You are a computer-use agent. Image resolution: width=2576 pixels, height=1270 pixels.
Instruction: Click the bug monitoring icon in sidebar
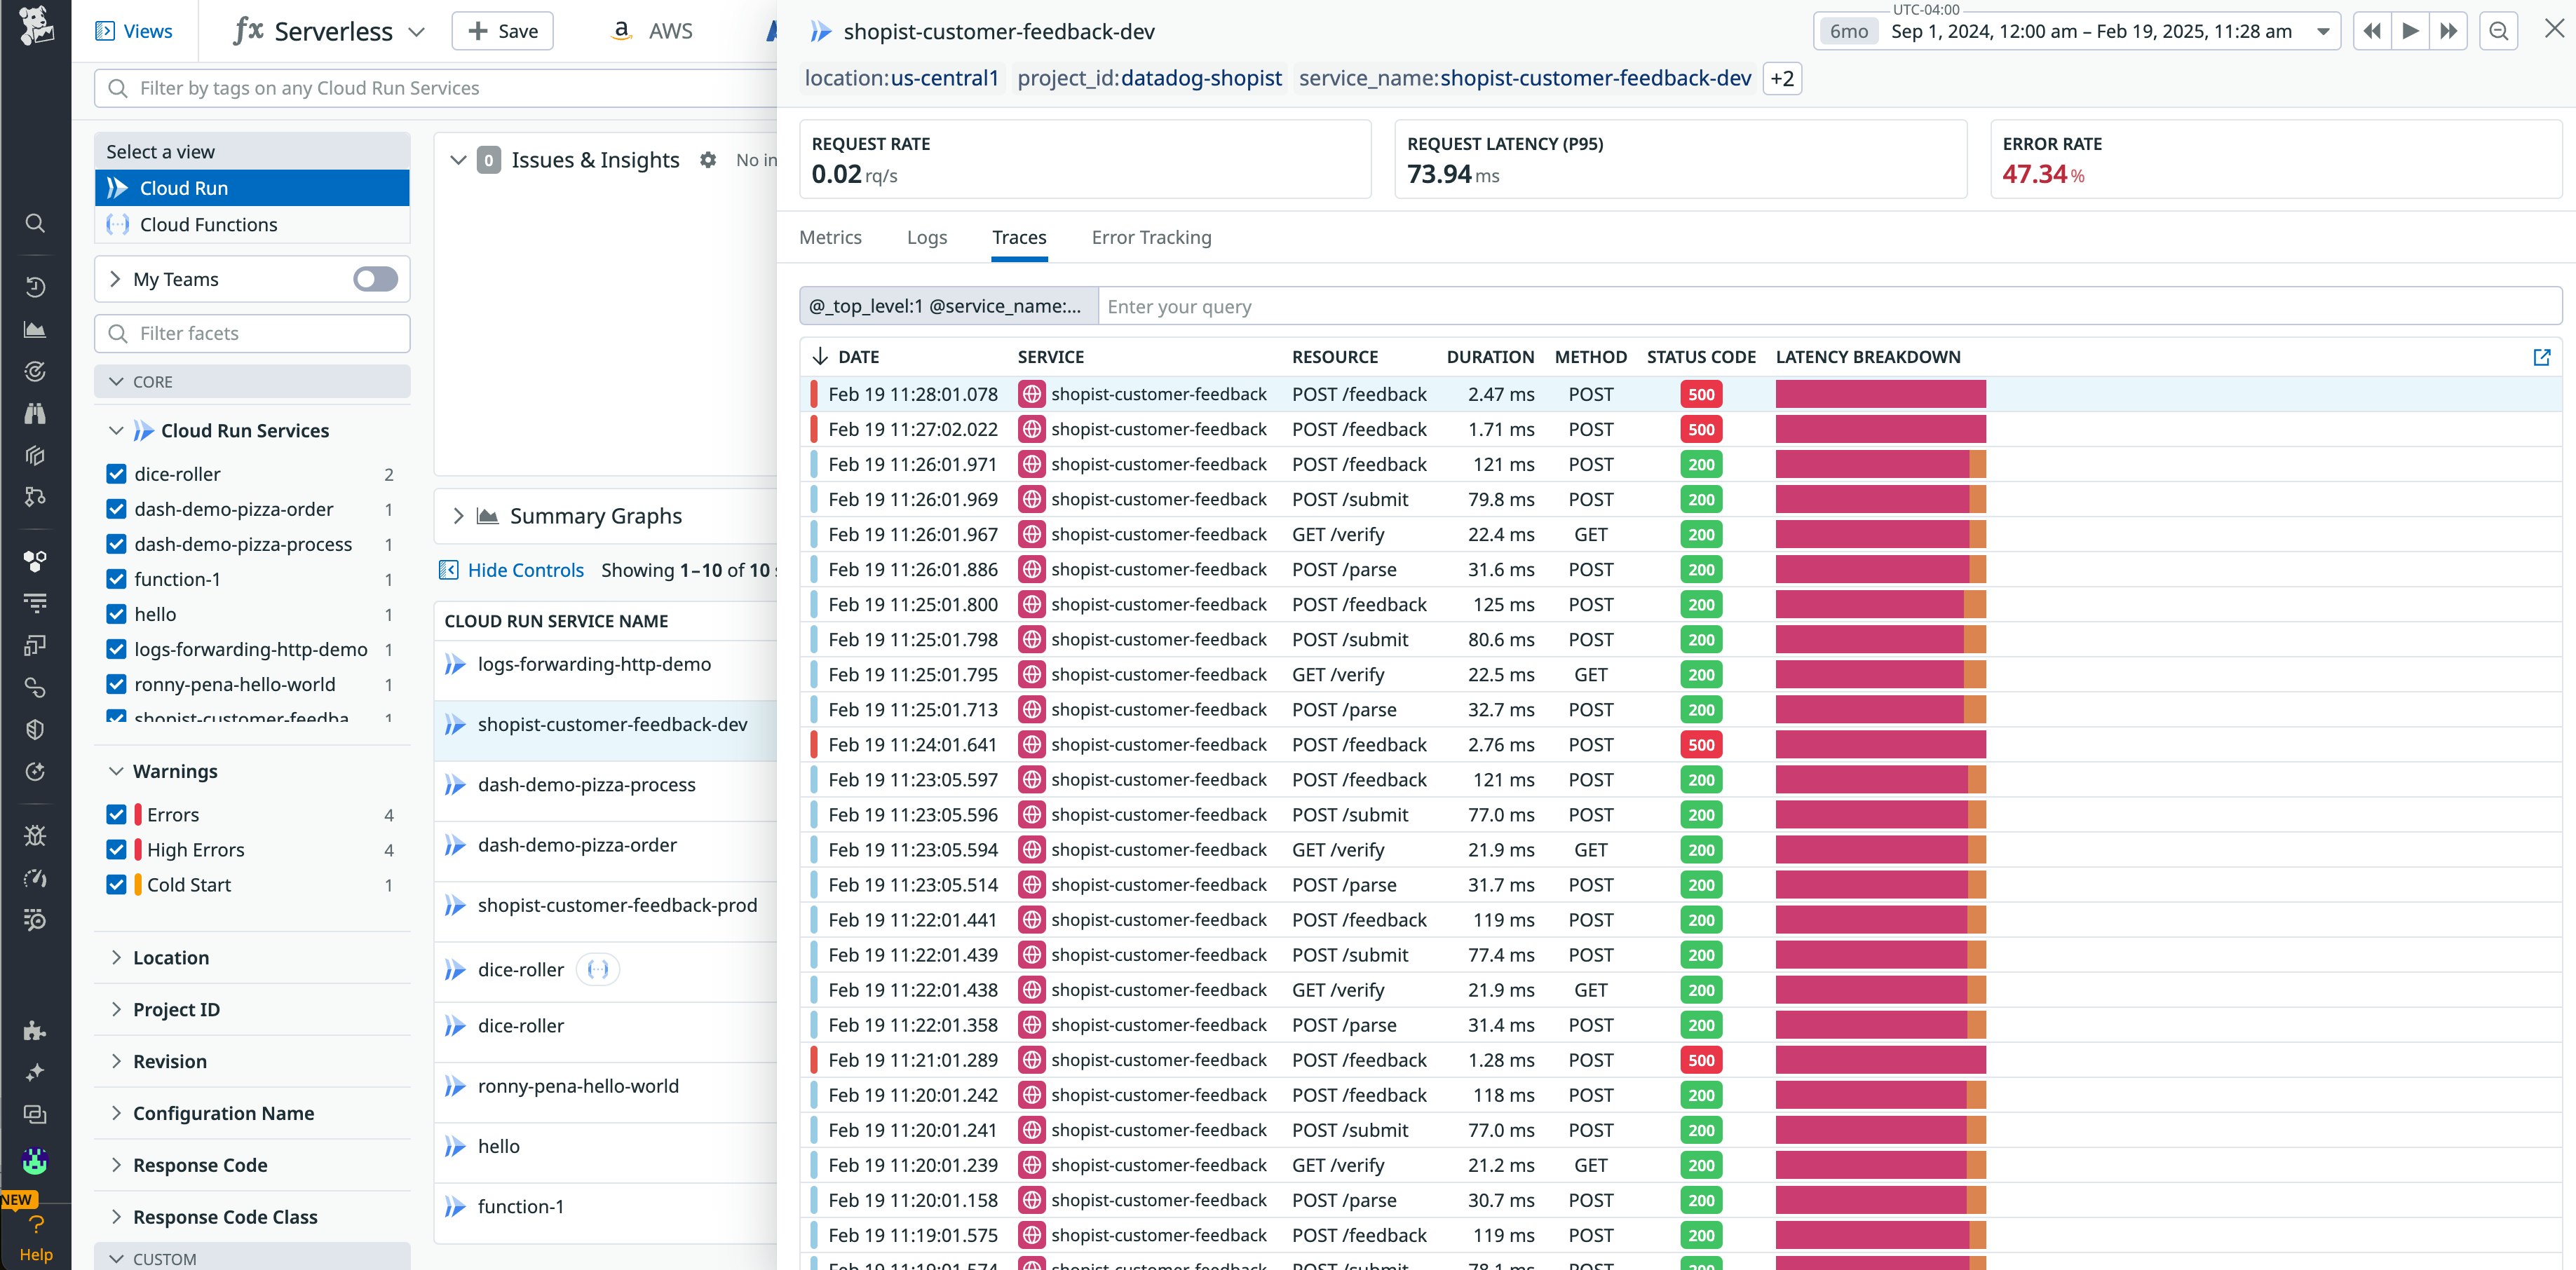tap(35, 836)
